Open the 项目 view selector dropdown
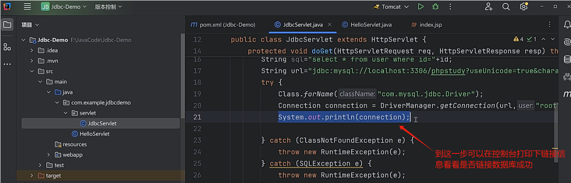Viewport: 571px width, 183px height. (30, 25)
